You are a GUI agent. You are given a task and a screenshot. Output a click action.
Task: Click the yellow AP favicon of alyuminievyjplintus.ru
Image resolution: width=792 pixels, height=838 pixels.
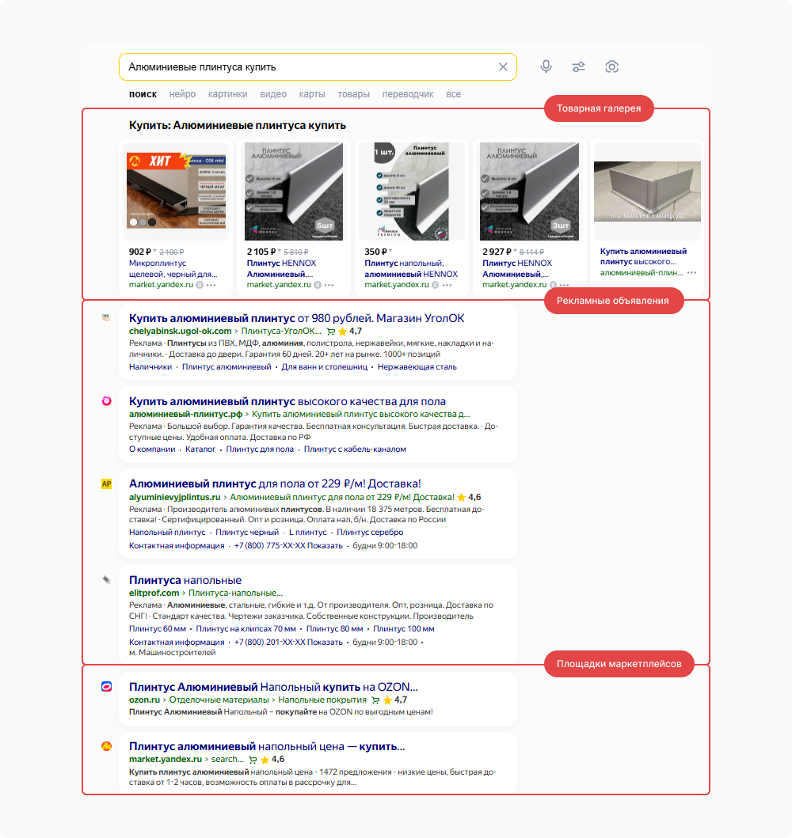107,483
